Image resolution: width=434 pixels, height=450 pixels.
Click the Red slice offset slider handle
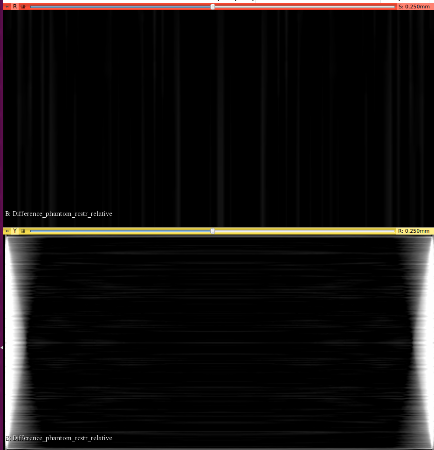[213, 7]
